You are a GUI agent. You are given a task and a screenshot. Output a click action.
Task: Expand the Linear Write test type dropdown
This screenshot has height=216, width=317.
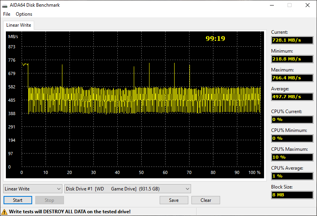click(x=33, y=189)
